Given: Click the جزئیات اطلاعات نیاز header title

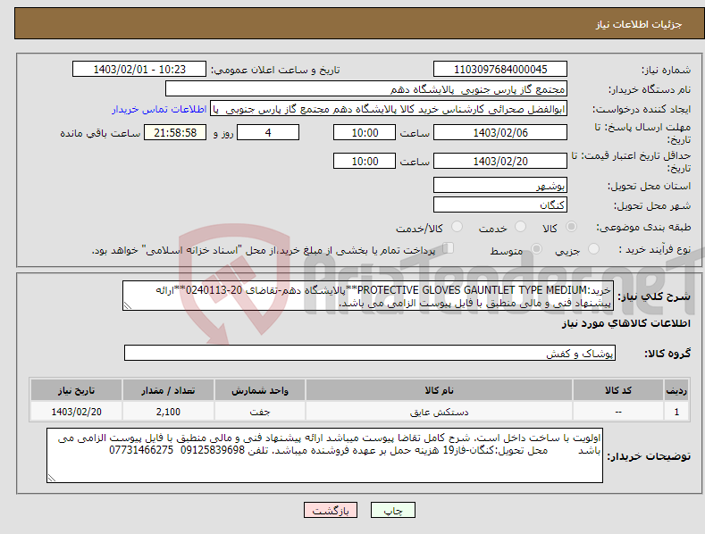Looking at the screenshot, I should 639,24.
